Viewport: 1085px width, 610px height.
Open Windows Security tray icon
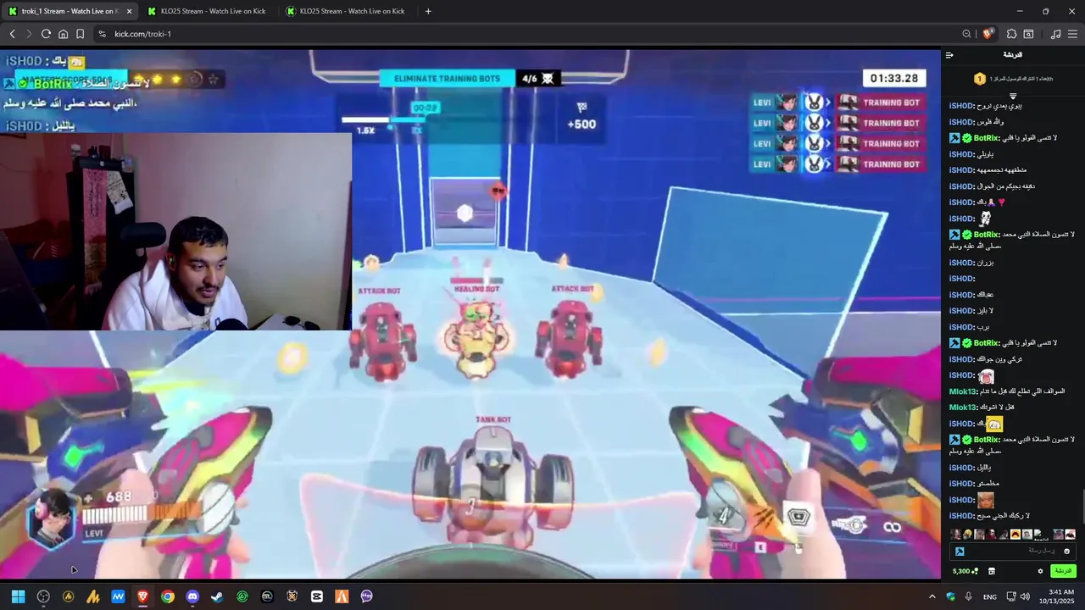(x=950, y=596)
